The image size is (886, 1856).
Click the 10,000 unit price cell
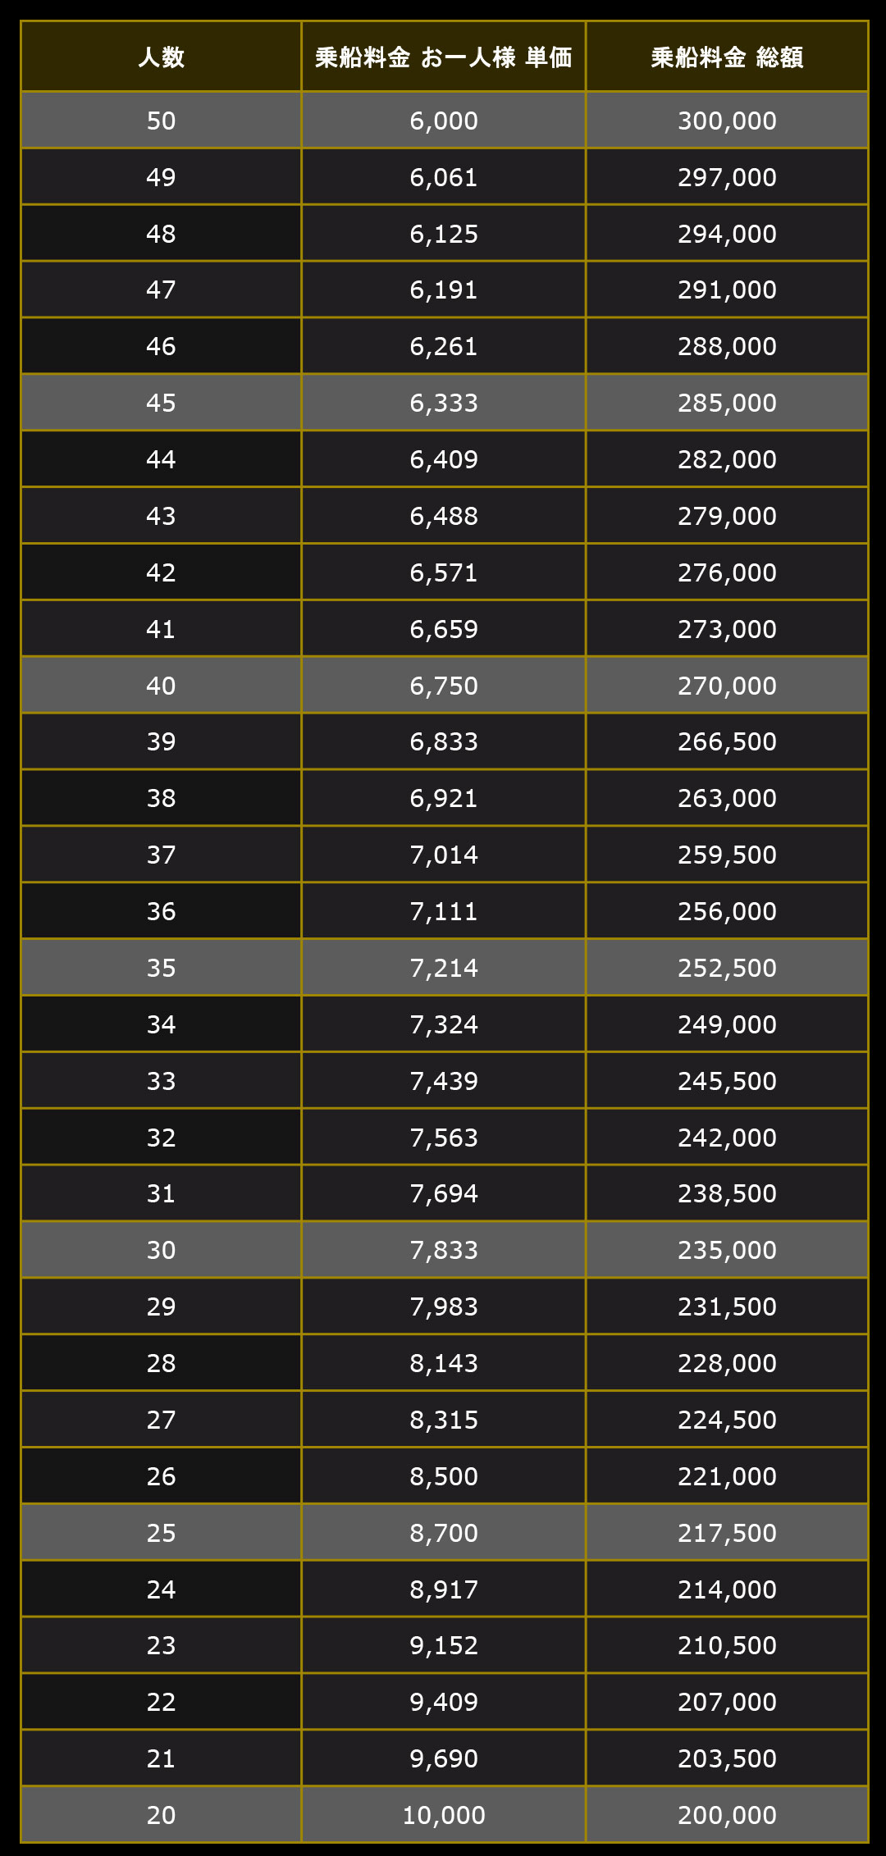[x=444, y=1815]
